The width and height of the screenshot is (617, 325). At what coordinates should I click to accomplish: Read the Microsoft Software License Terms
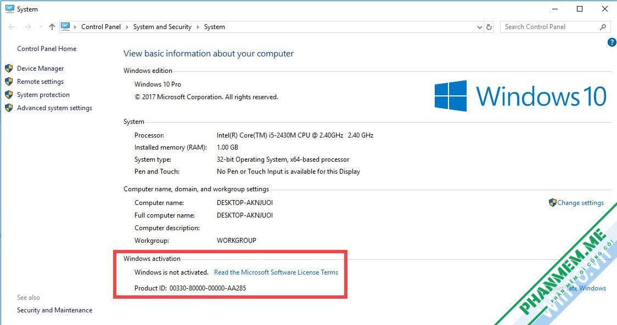[276, 272]
